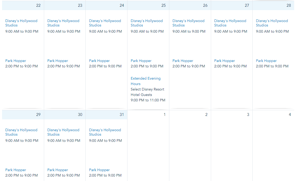
Task: Click Park Hopper link on the 24th
Action: (x=99, y=61)
